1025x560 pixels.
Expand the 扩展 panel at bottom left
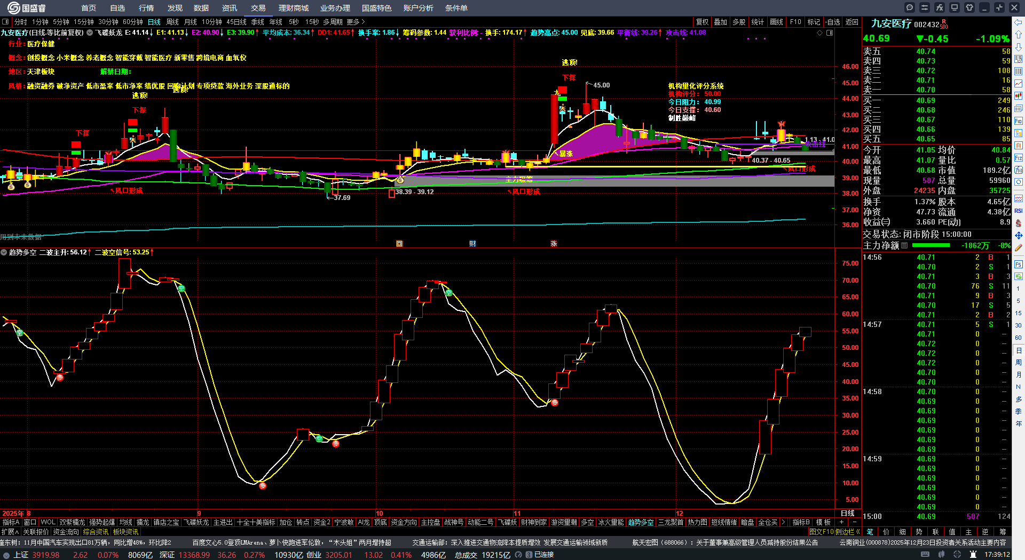click(10, 532)
